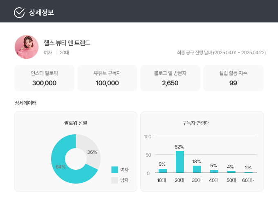Click the checkmark icon beside 상세정보
Screen dimensions: 278x204
(19, 13)
